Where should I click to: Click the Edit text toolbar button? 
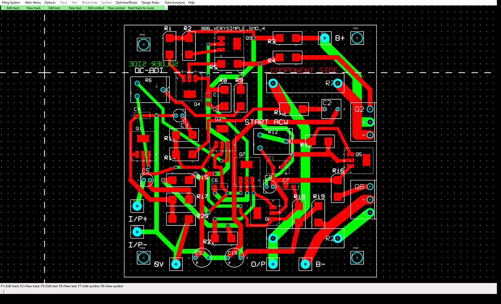(x=54, y=8)
